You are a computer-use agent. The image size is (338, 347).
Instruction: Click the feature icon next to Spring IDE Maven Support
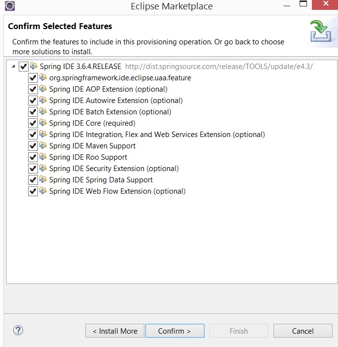tap(43, 145)
